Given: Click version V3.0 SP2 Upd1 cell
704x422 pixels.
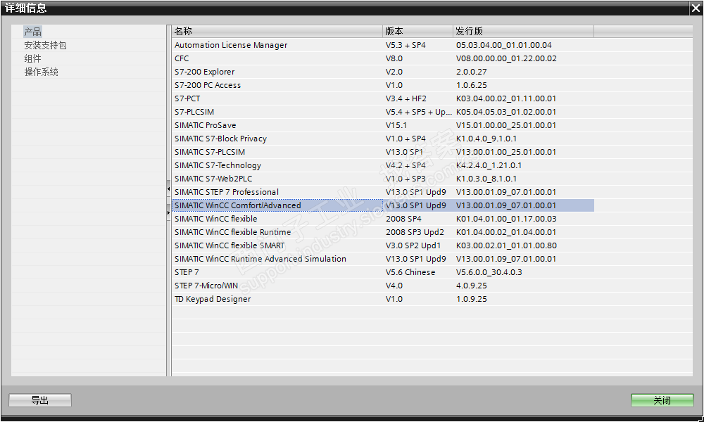Looking at the screenshot, I should 418,245.
